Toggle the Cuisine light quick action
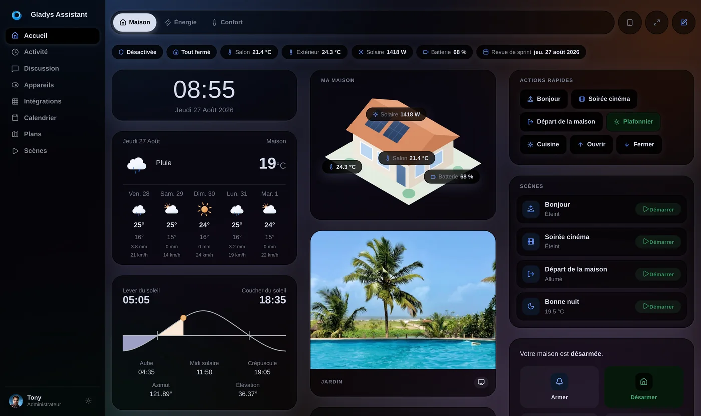This screenshot has width=701, height=416. (543, 144)
